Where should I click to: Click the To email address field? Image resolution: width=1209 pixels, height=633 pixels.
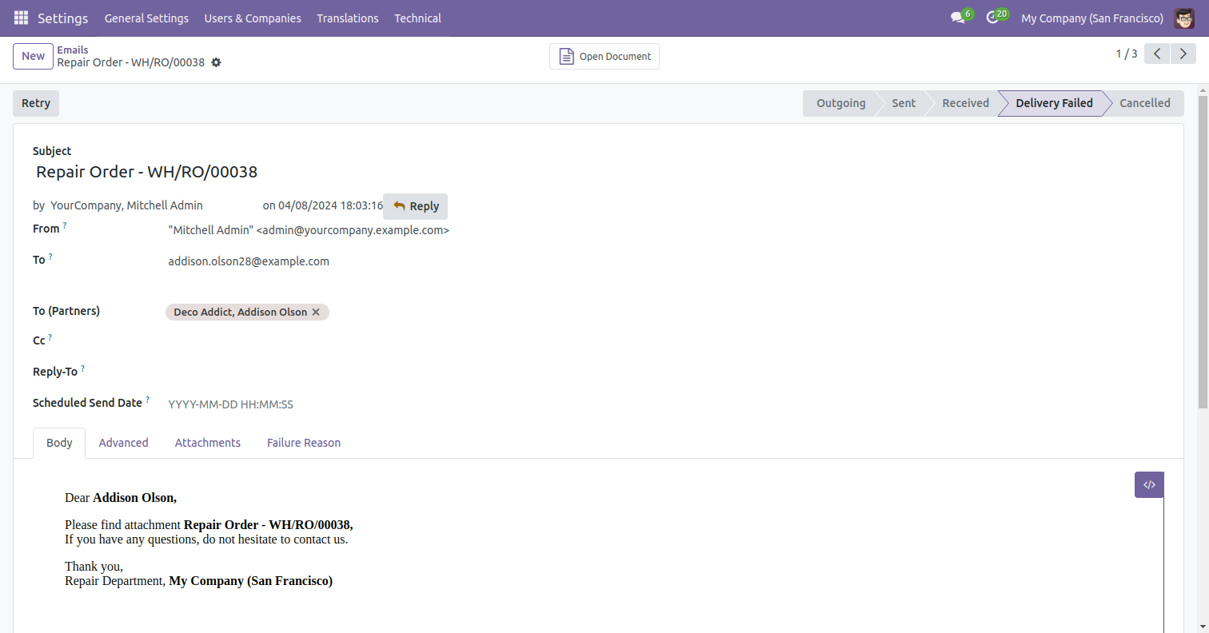(x=249, y=261)
